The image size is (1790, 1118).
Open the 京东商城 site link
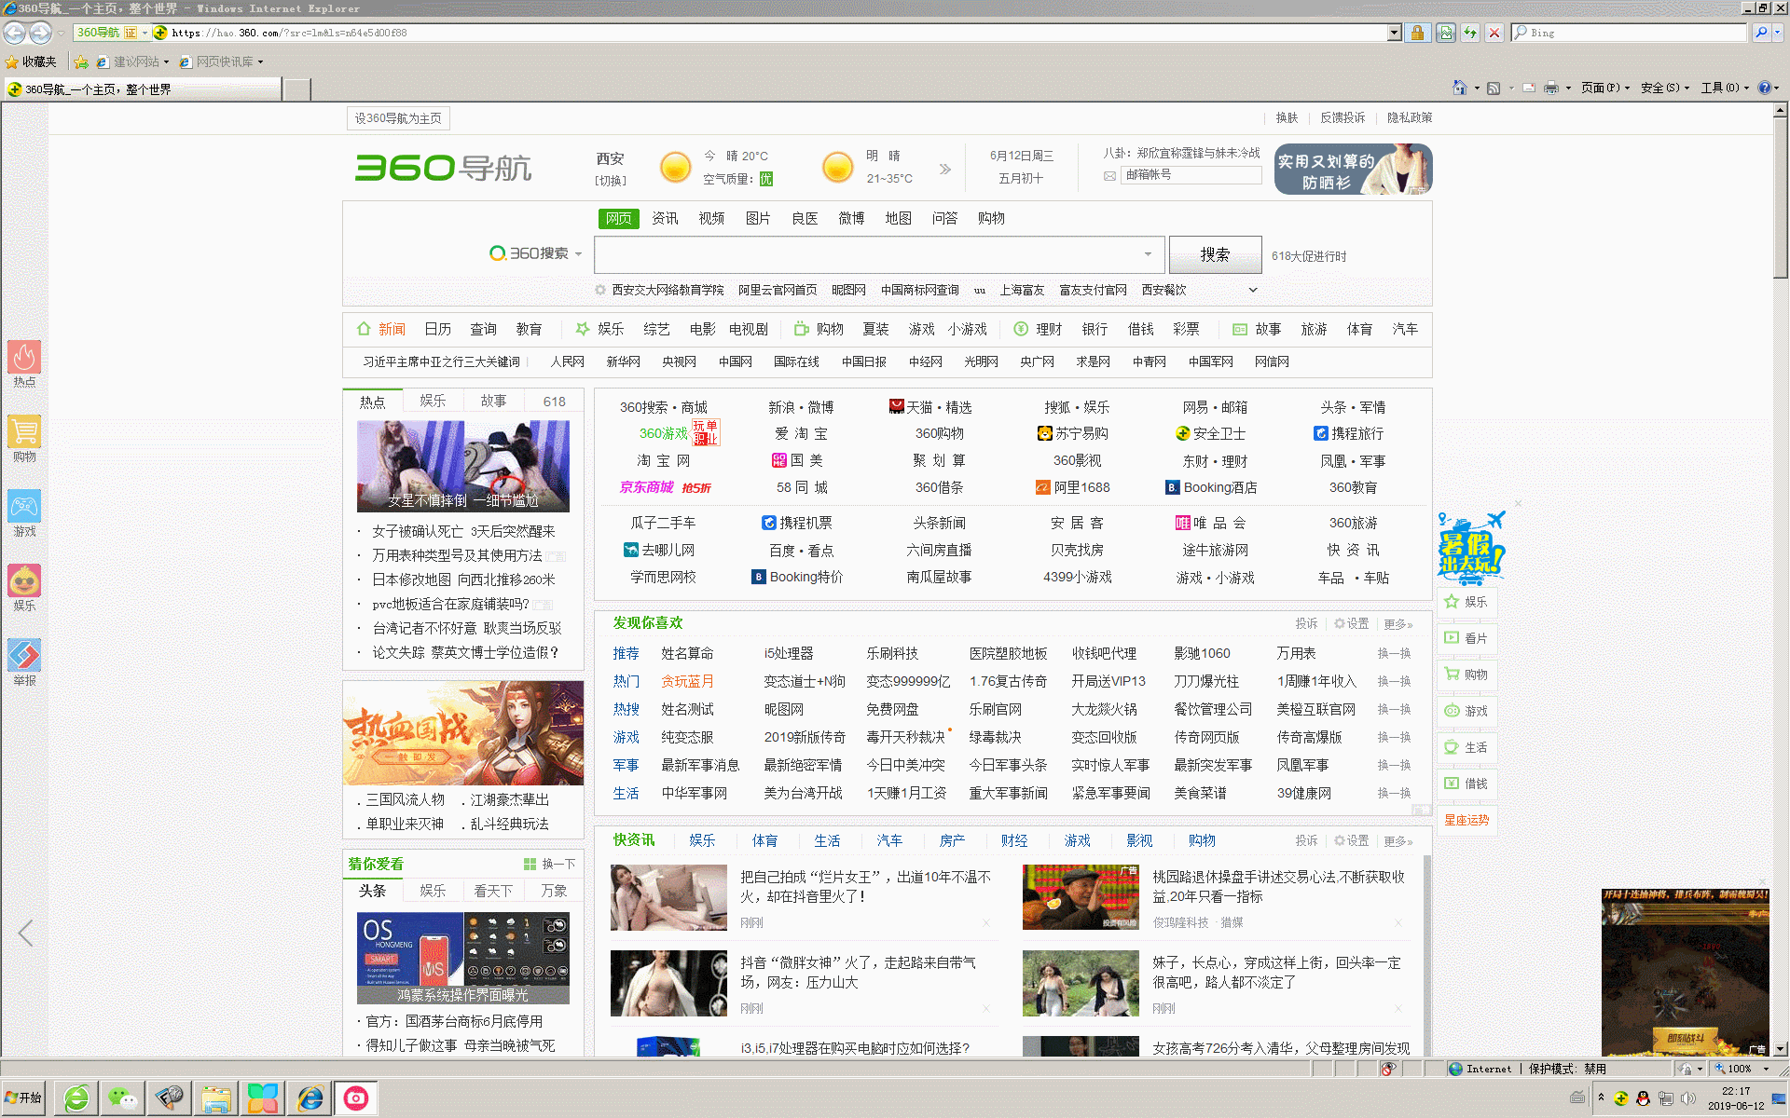[x=646, y=487]
